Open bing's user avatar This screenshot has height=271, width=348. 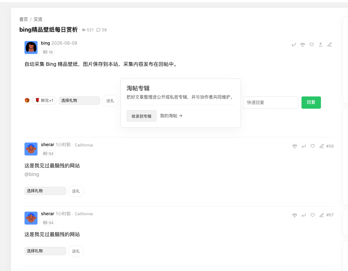coord(31,48)
